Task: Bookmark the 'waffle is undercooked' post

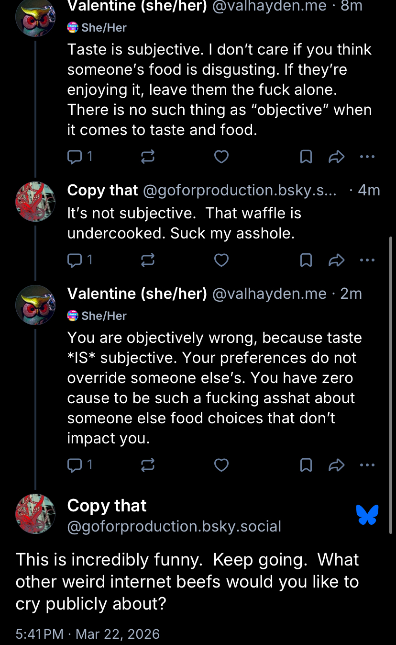Action: click(306, 260)
